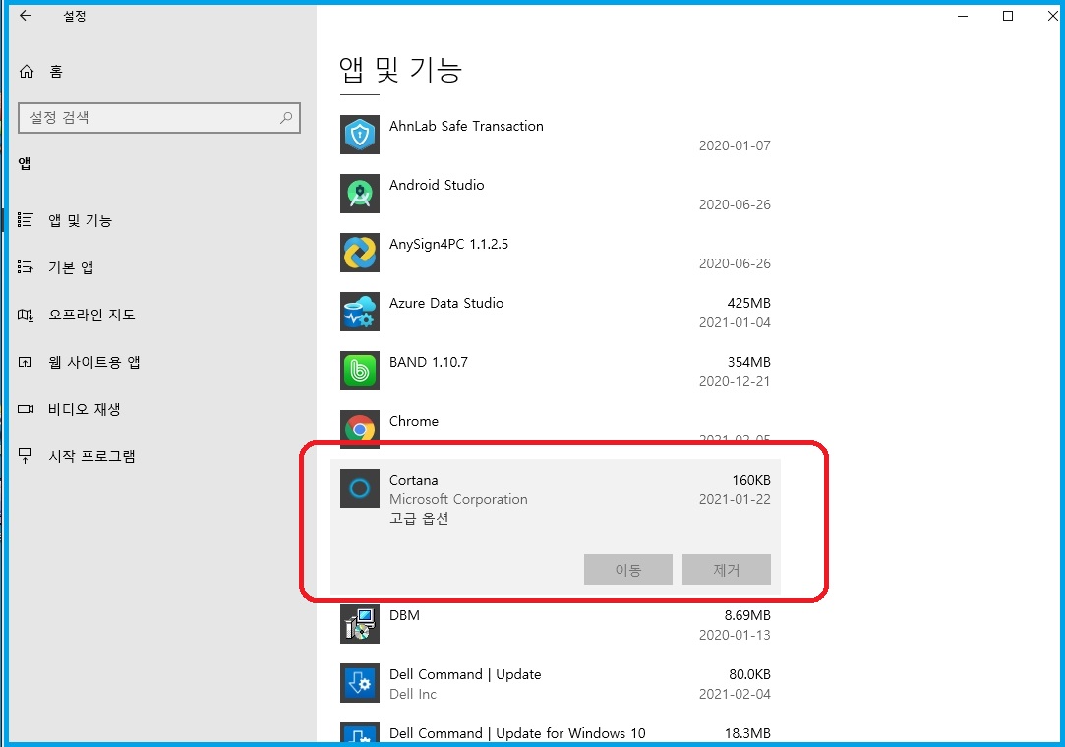1065x747 pixels.
Task: Click AhnLab install date 2020-01-07
Action: (x=735, y=145)
